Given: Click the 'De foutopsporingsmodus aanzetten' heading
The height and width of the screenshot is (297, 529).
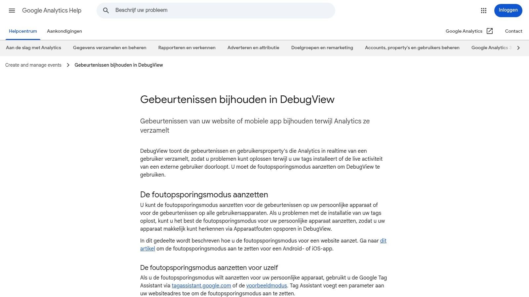Looking at the screenshot, I should 204,194.
